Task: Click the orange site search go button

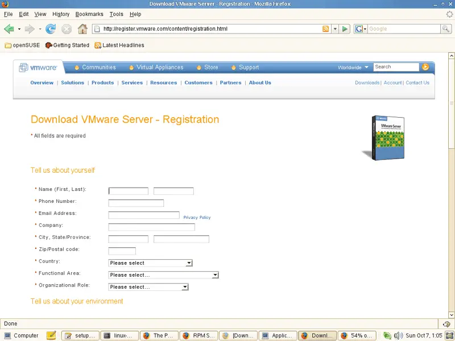Action: coord(425,67)
